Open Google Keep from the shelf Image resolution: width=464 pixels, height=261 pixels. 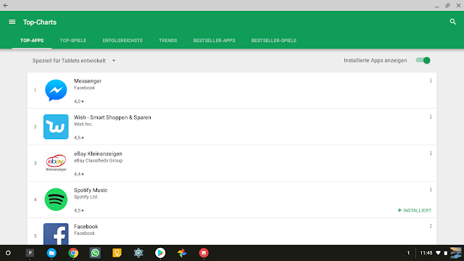click(x=117, y=253)
